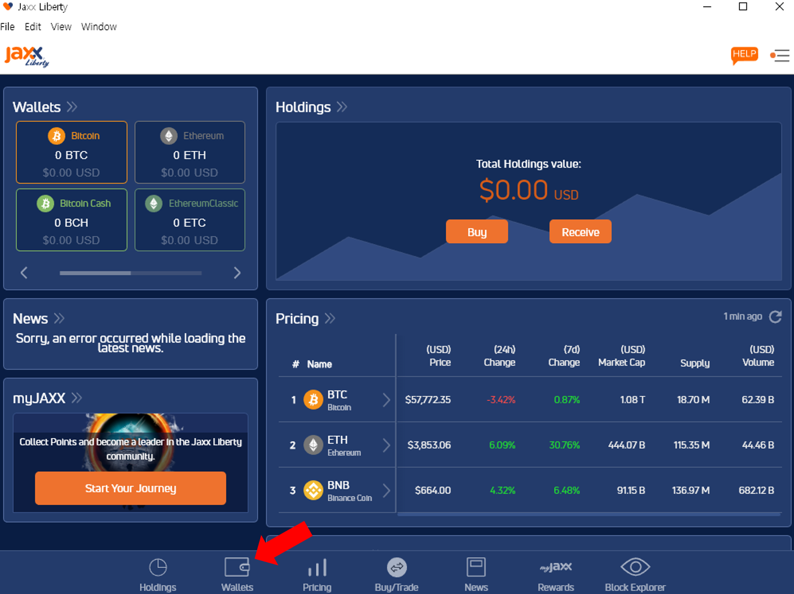Click BNB price $664.00

pyautogui.click(x=433, y=490)
